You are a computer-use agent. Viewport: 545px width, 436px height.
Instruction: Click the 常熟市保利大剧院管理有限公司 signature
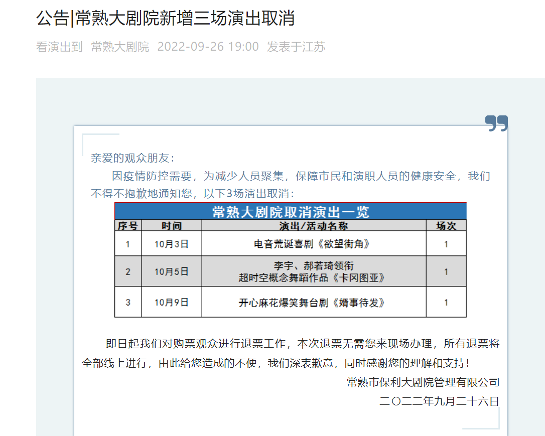[x=423, y=382]
